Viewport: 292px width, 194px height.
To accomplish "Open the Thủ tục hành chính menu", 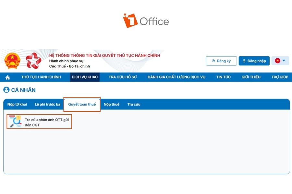I will 41,77.
